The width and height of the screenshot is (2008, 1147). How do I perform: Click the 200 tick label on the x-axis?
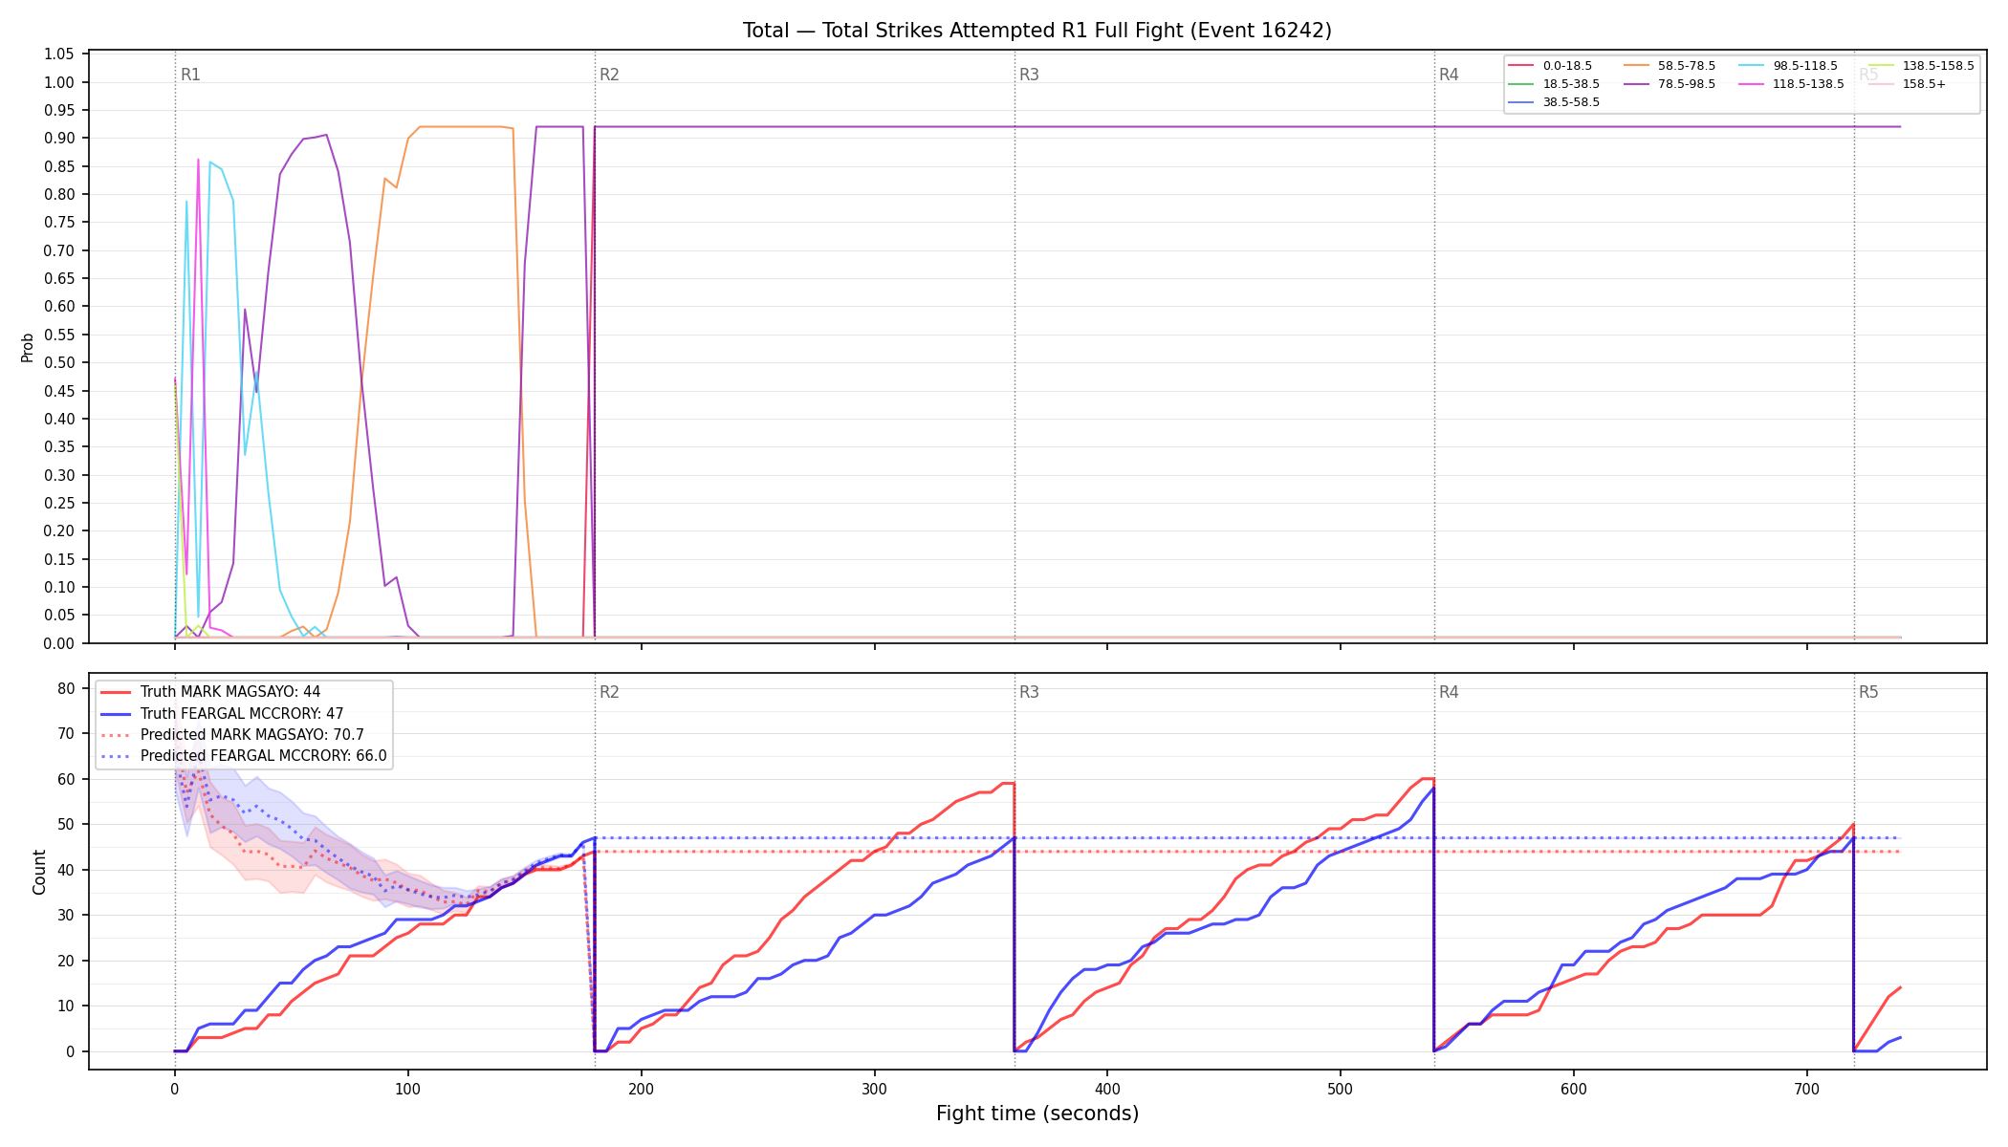click(x=641, y=1089)
